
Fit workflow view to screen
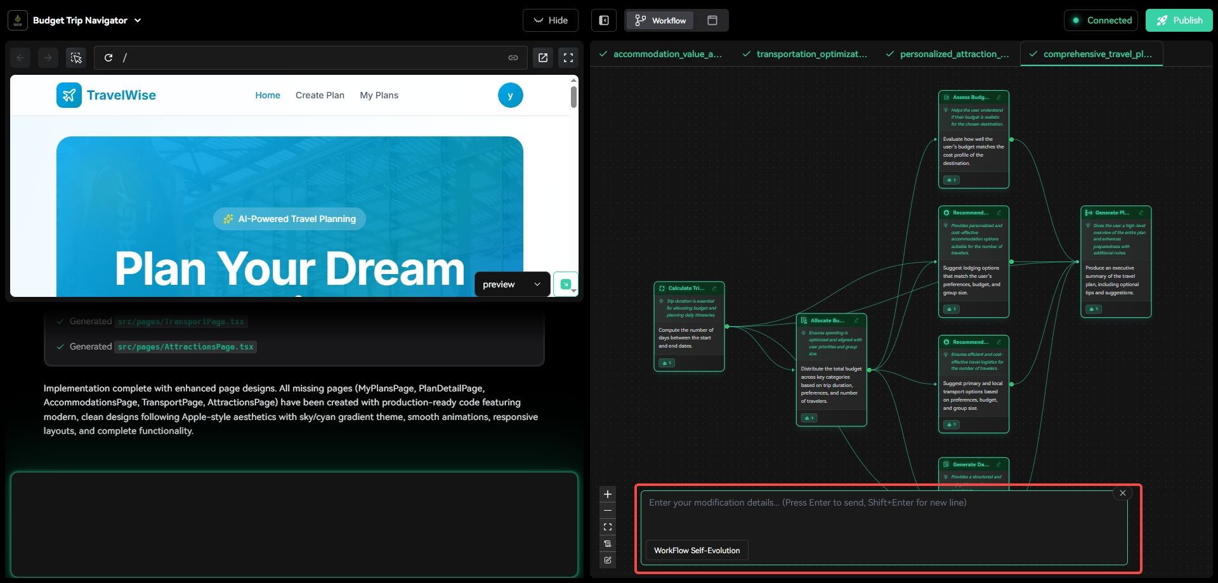608,527
